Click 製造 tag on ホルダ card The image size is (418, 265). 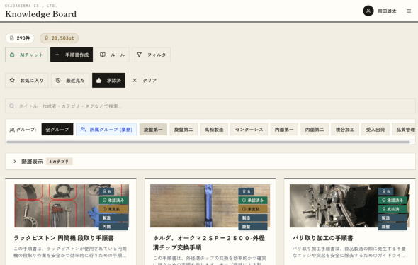click(253, 218)
